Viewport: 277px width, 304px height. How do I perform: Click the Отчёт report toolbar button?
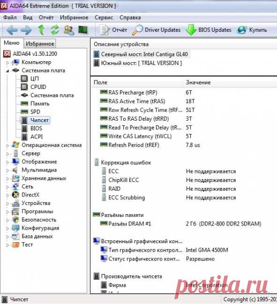(113, 30)
